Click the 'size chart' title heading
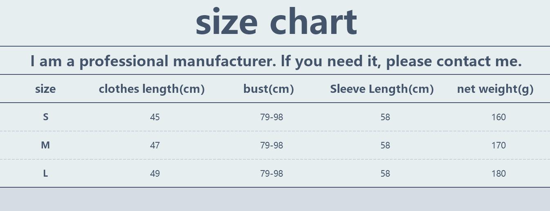Screen dimensions: 550x211 (276, 22)
